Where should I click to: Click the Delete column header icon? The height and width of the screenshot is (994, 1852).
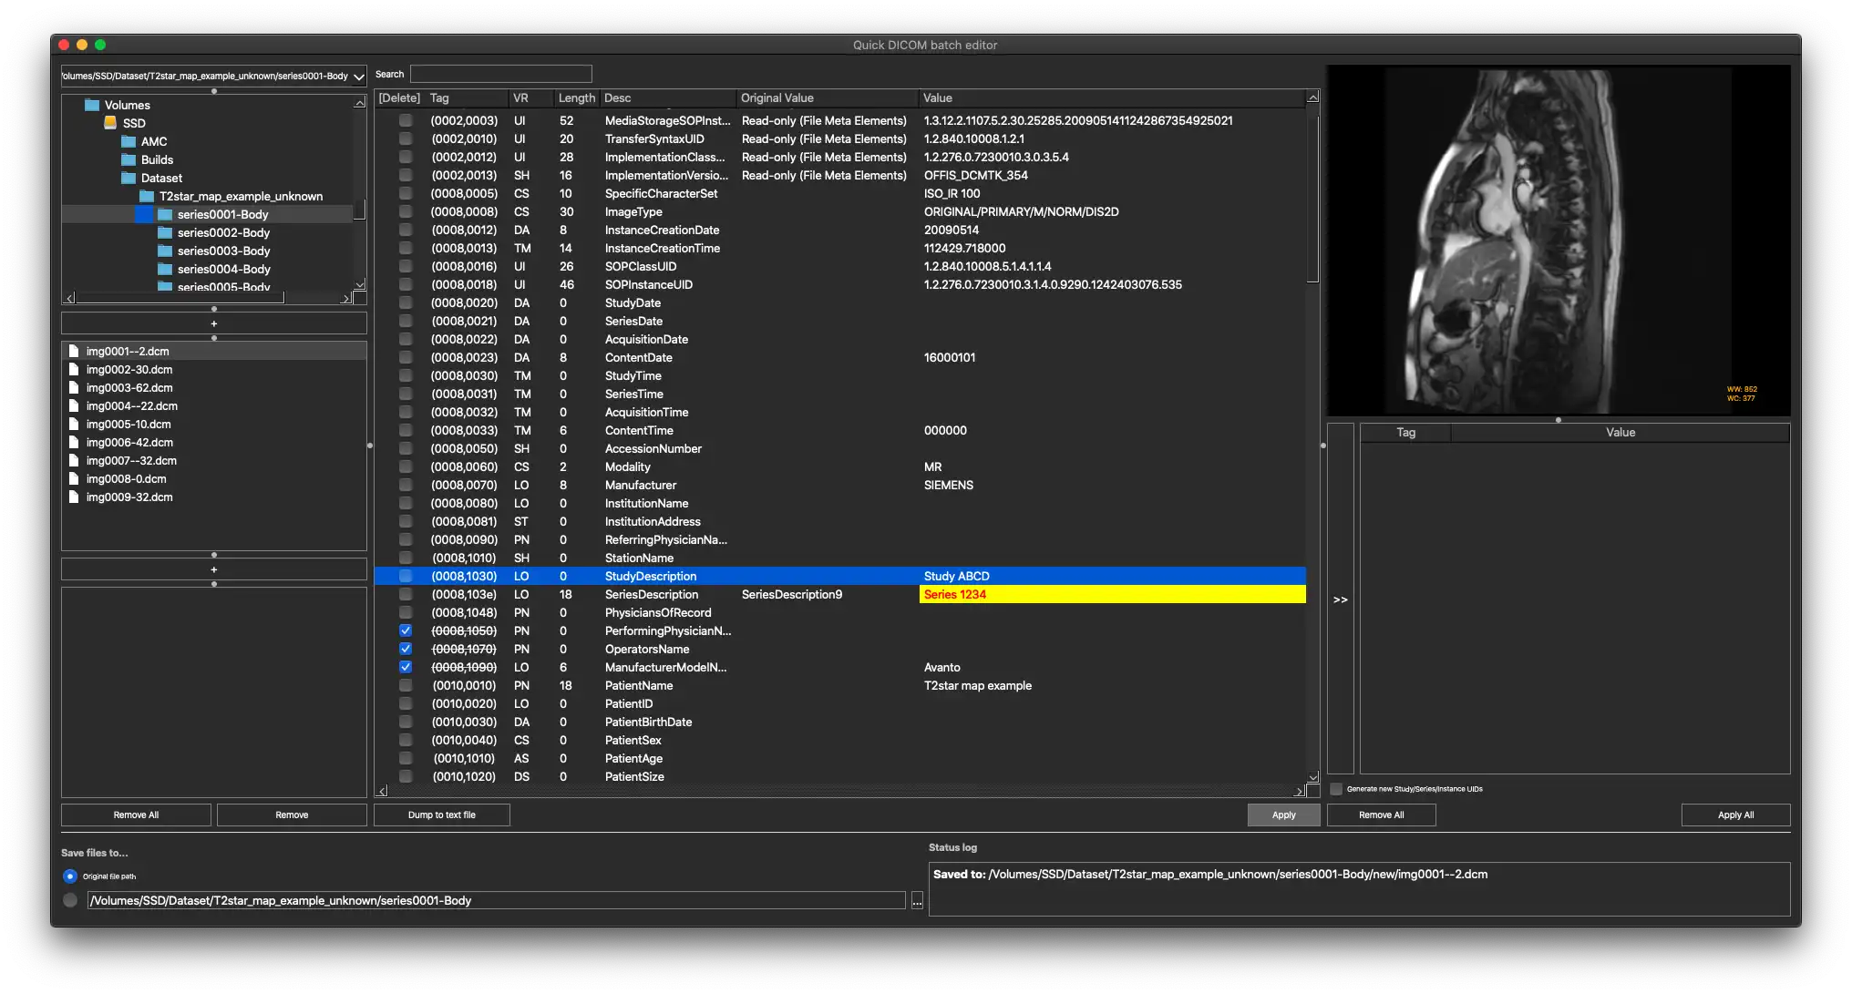(398, 97)
